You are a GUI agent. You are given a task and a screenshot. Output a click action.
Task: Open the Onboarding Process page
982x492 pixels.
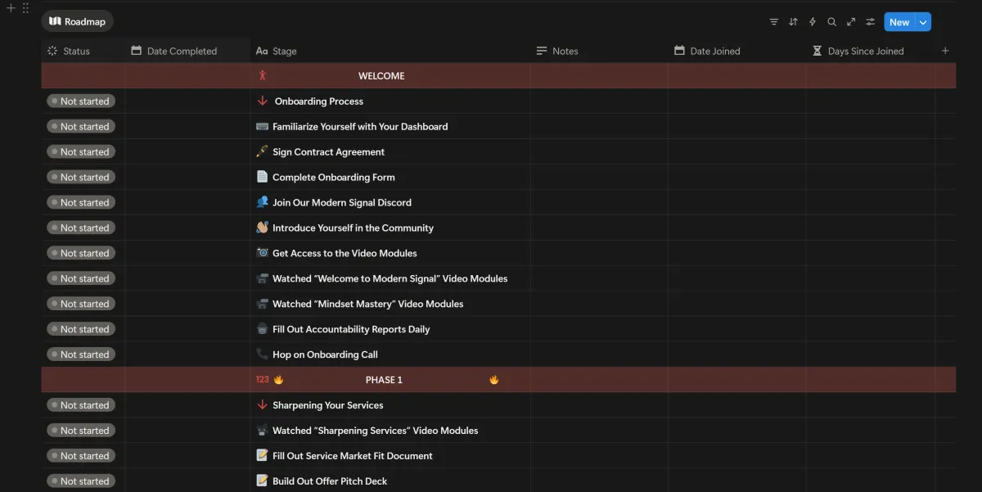click(319, 102)
